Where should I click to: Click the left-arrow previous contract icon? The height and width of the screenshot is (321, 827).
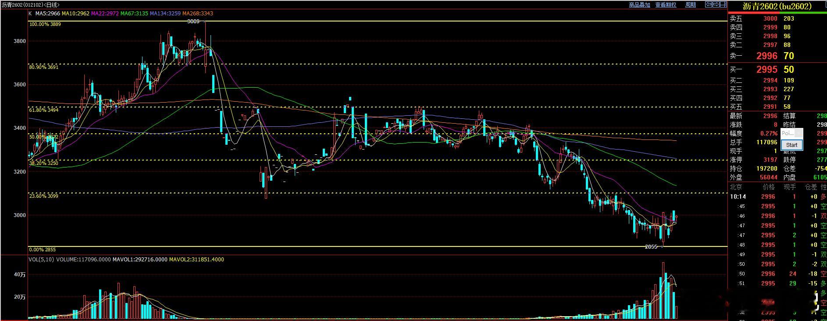pyautogui.click(x=708, y=4)
